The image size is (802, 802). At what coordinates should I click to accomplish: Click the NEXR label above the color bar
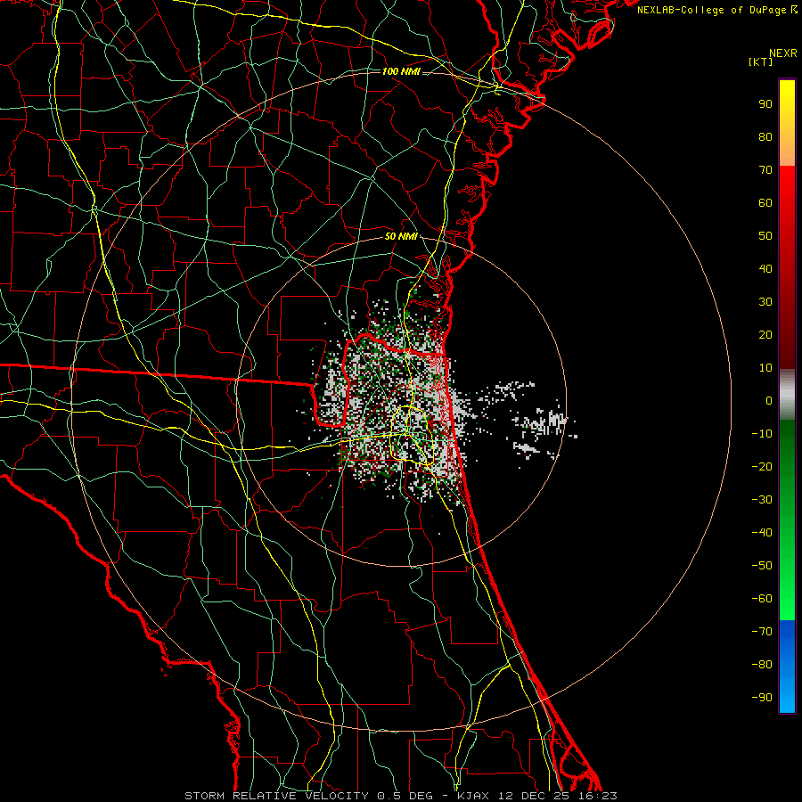click(x=783, y=53)
